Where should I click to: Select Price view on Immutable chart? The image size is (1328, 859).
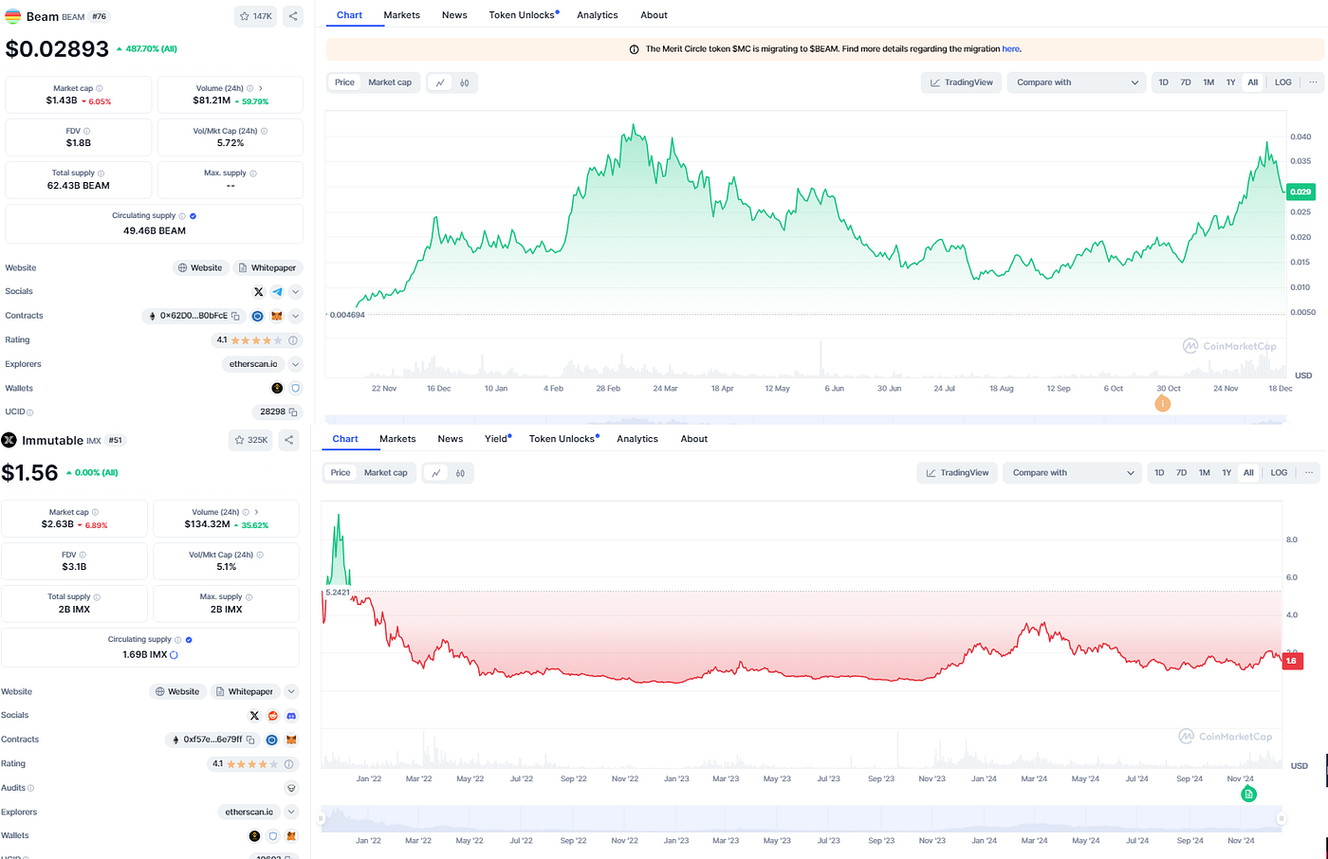click(341, 473)
